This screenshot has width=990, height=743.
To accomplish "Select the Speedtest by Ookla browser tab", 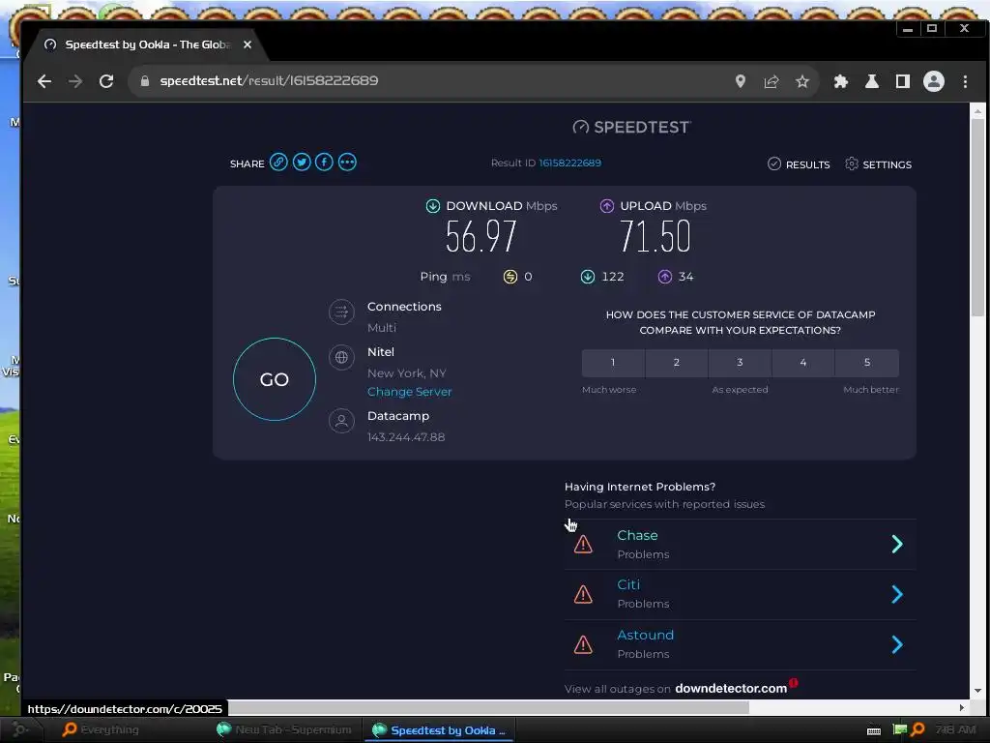I will pos(148,45).
